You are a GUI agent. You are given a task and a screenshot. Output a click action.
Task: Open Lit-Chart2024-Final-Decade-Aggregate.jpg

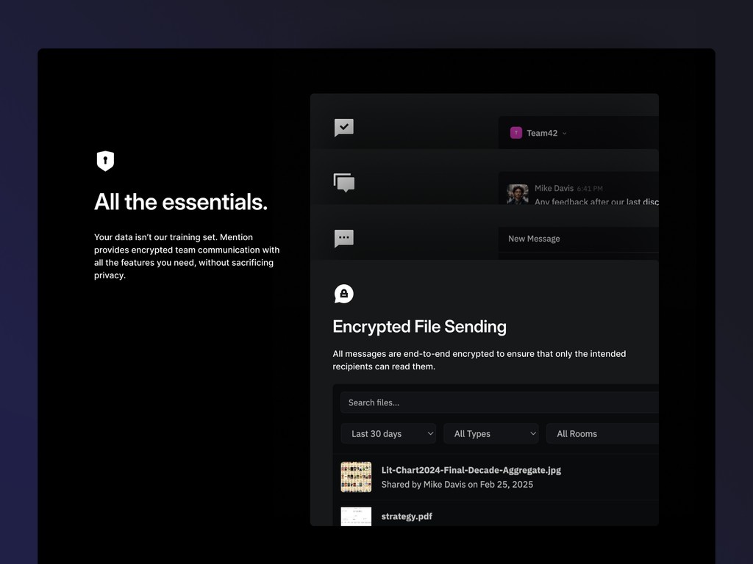point(469,470)
